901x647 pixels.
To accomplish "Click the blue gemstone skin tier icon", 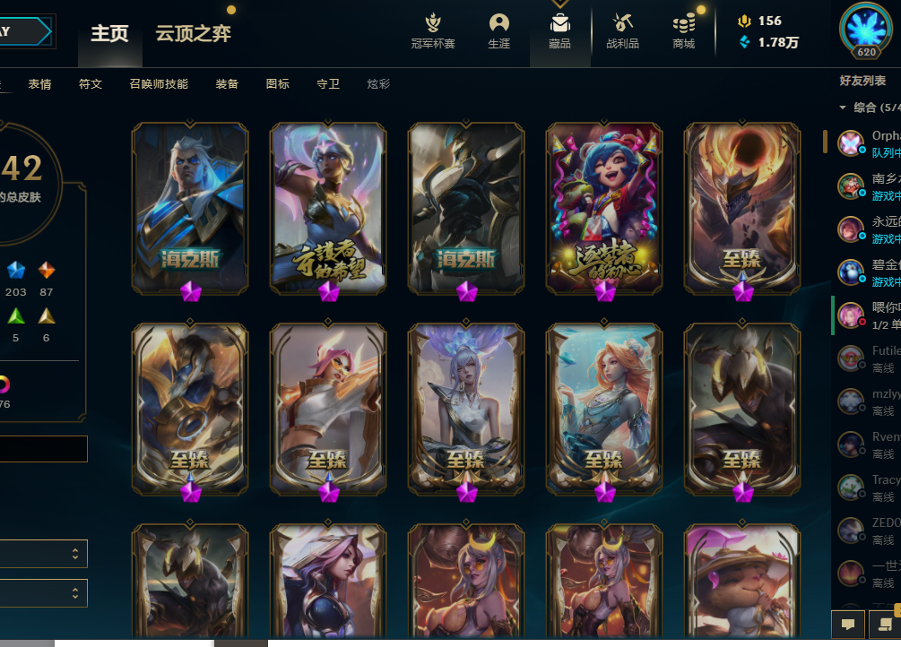I will pos(16,270).
